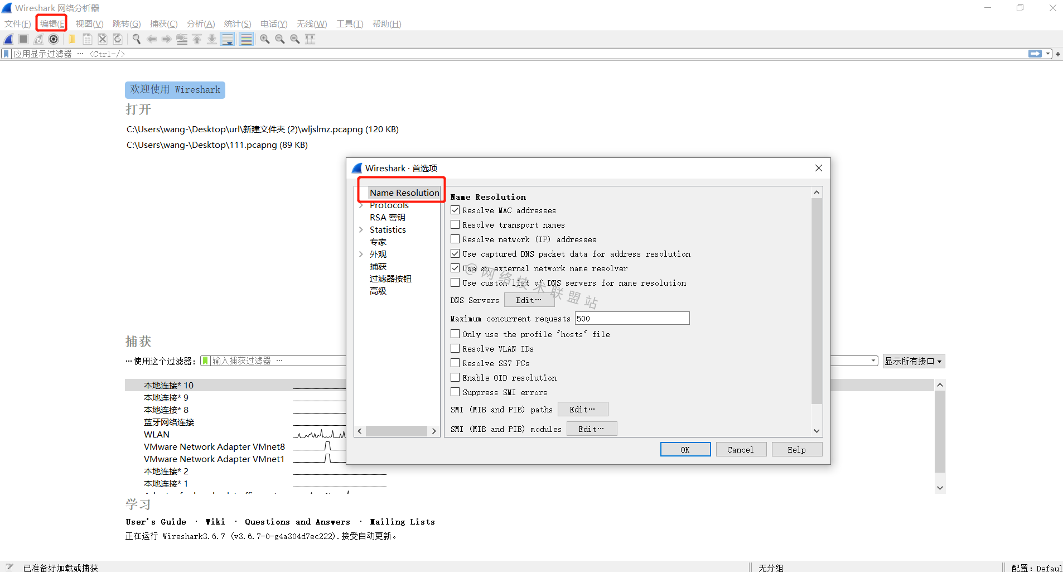Click the find packet magnifier icon
Image resolution: width=1063 pixels, height=572 pixels.
[136, 39]
